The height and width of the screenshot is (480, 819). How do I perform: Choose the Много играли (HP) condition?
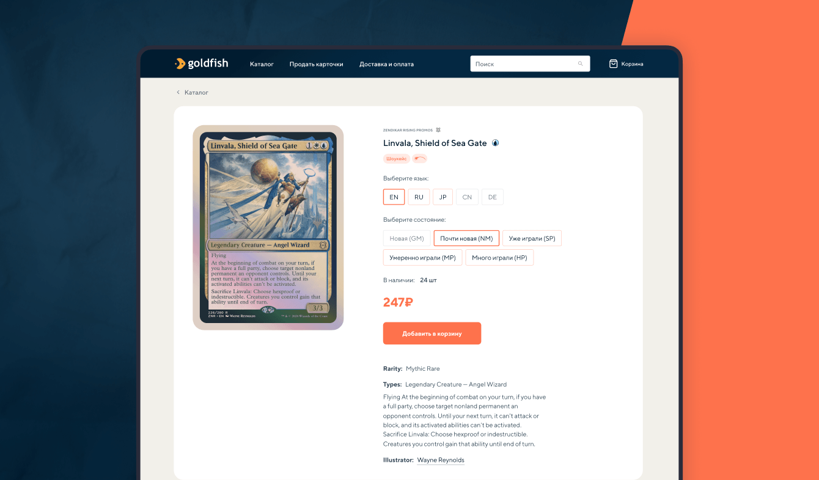499,258
